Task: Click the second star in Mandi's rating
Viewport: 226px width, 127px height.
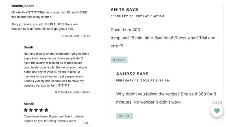Action: (31, 110)
